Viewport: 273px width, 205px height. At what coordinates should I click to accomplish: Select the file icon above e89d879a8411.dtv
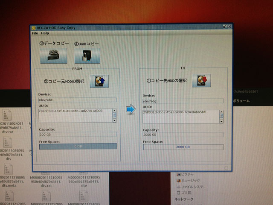point(8,142)
